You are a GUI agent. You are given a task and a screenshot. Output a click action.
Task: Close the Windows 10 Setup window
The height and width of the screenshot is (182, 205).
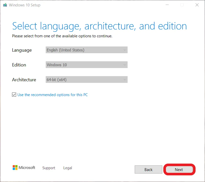click(197, 5)
